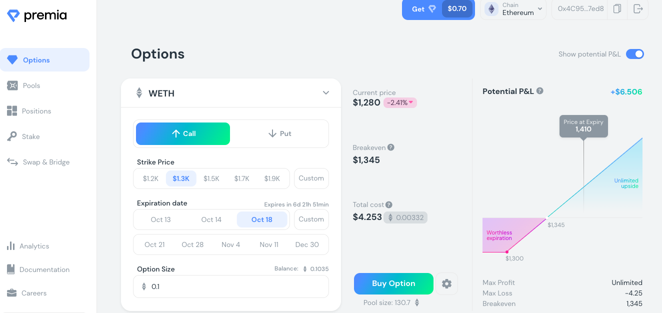
Task: Choose Custom strike price
Action: 311,178
